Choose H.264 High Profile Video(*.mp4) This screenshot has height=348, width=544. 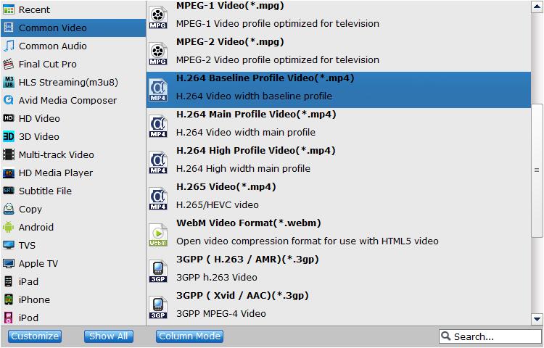256,150
